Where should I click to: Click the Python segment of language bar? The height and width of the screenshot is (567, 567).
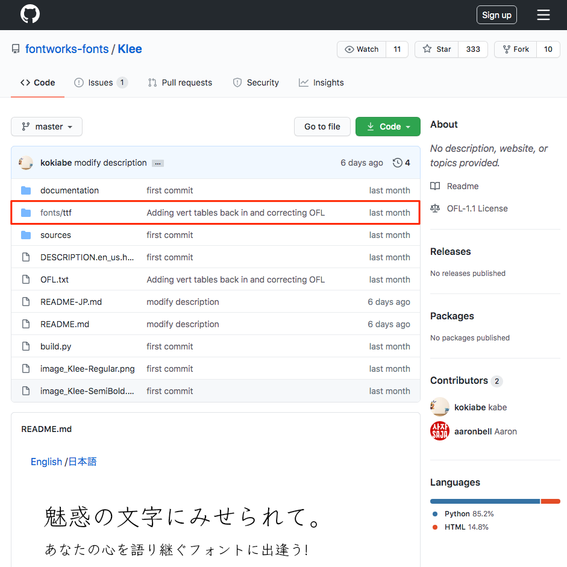click(x=485, y=501)
